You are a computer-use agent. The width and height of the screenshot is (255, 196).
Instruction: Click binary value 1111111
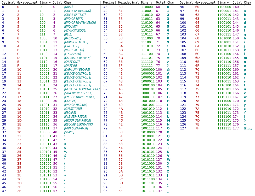tap(224, 128)
